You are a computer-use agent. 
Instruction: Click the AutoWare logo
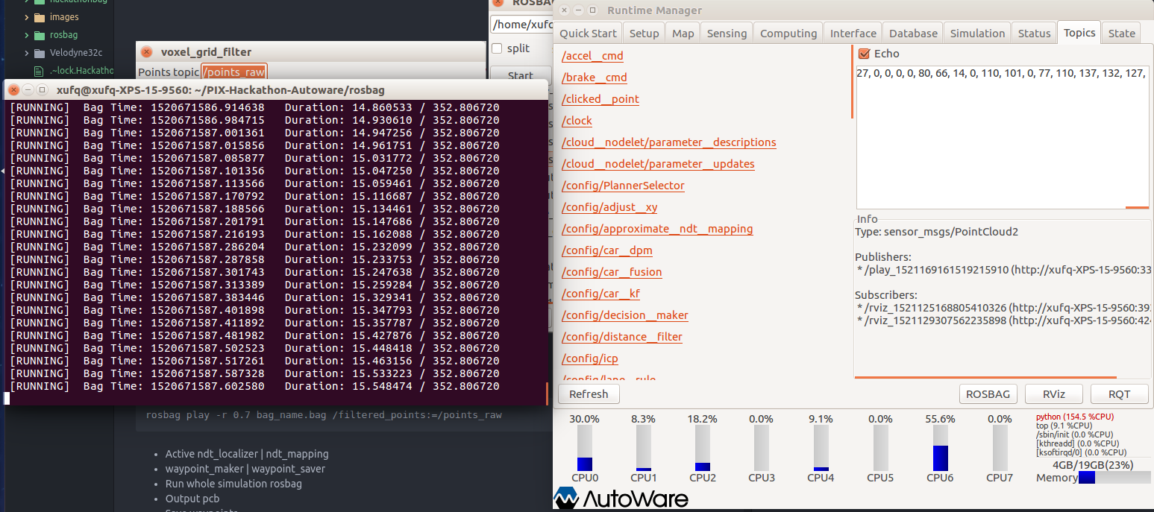[x=621, y=499]
